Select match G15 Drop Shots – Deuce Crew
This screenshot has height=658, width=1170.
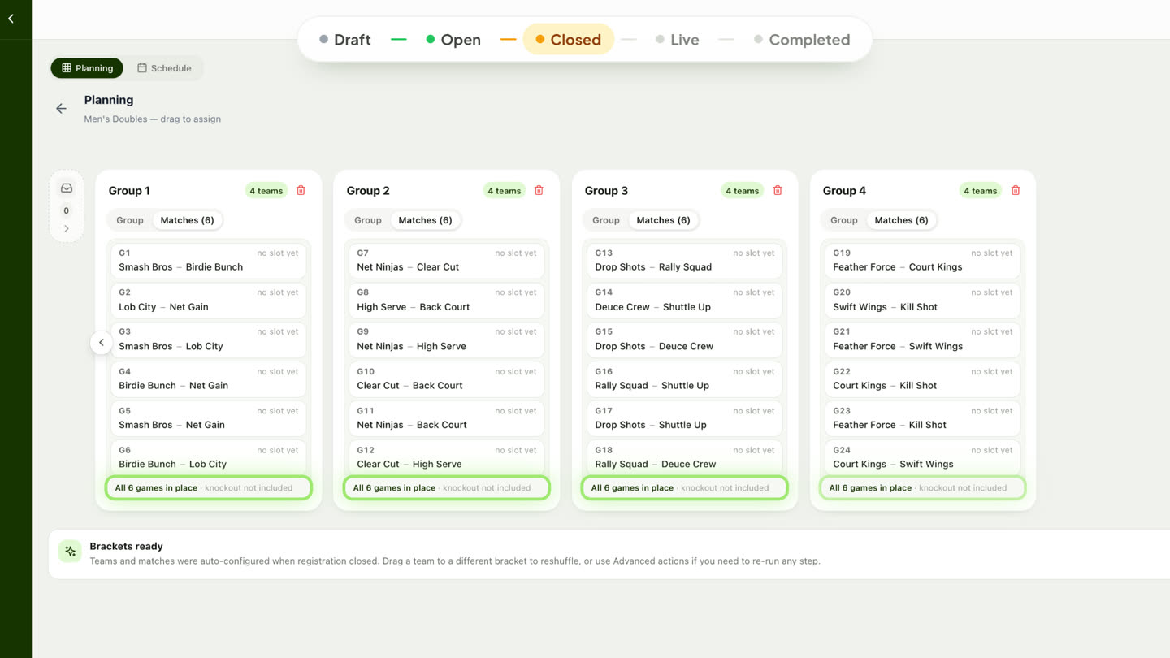coord(685,340)
